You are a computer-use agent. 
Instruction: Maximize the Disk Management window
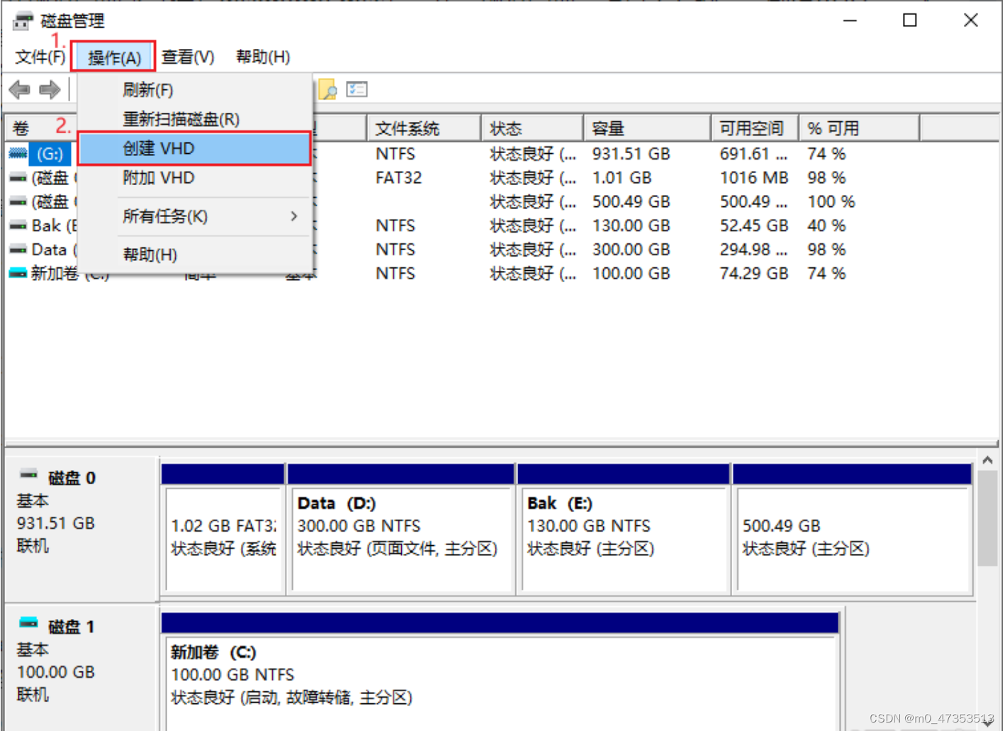(x=910, y=21)
